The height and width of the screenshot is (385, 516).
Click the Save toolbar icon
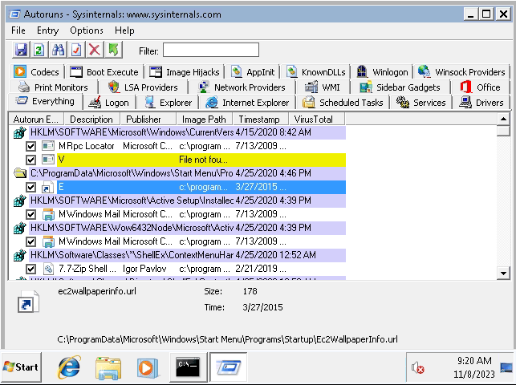coord(21,50)
